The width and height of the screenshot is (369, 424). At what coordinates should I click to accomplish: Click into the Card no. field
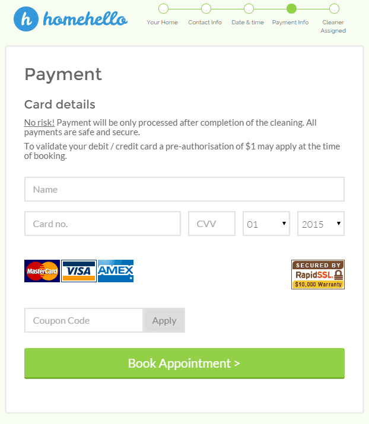pos(103,224)
